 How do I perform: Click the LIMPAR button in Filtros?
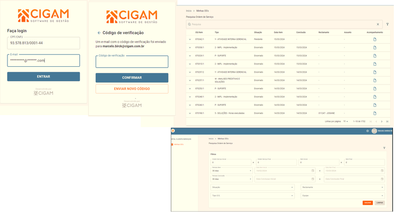(x=380, y=203)
